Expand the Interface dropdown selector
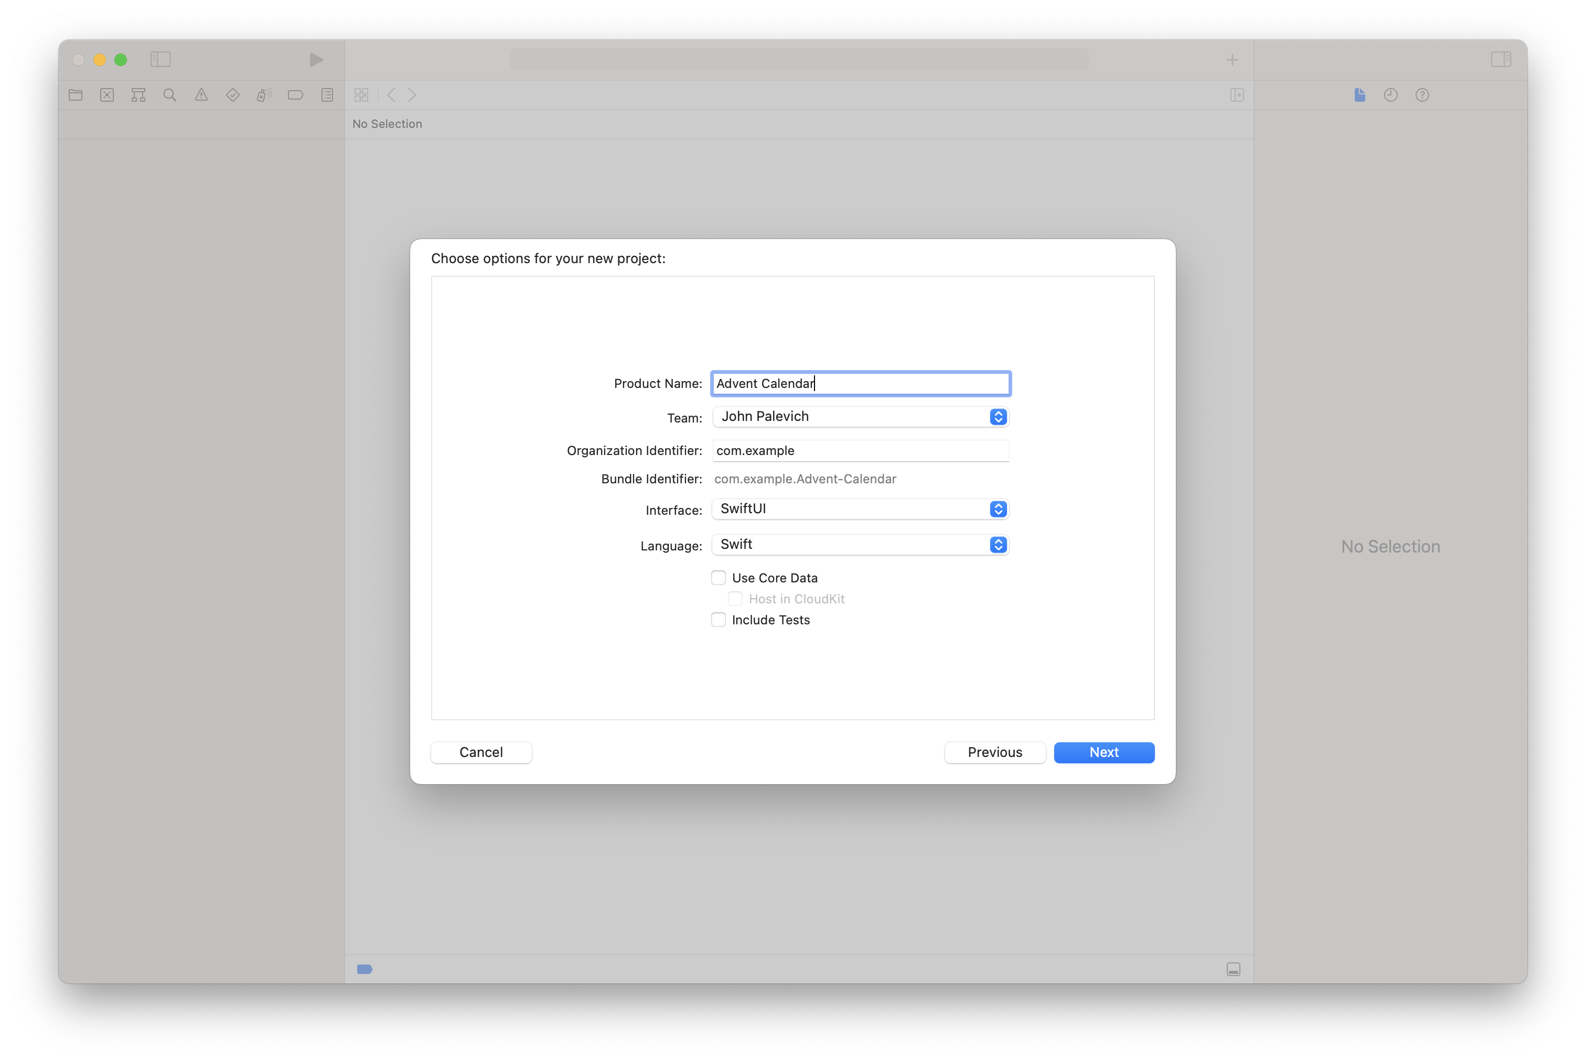 (x=999, y=509)
